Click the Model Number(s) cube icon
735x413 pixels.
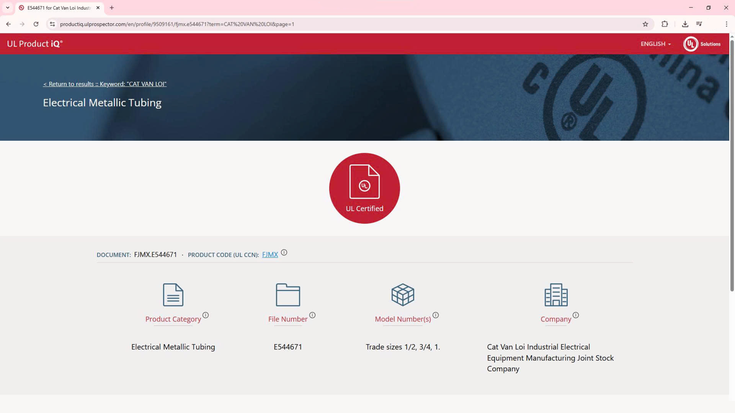click(x=403, y=295)
